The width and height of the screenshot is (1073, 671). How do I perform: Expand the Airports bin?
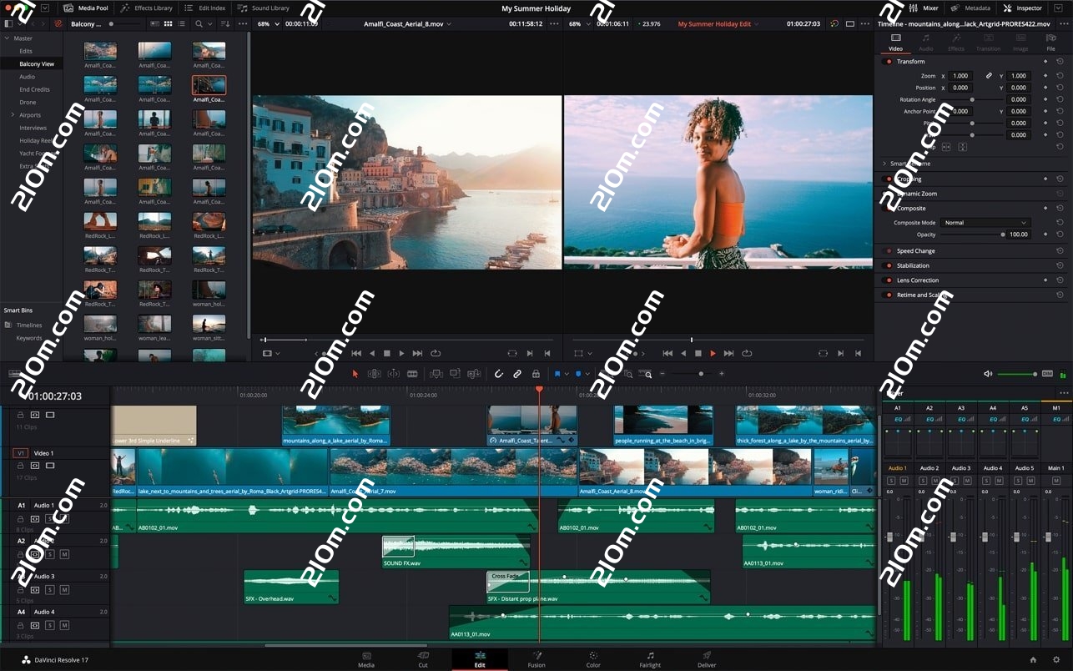click(x=13, y=114)
